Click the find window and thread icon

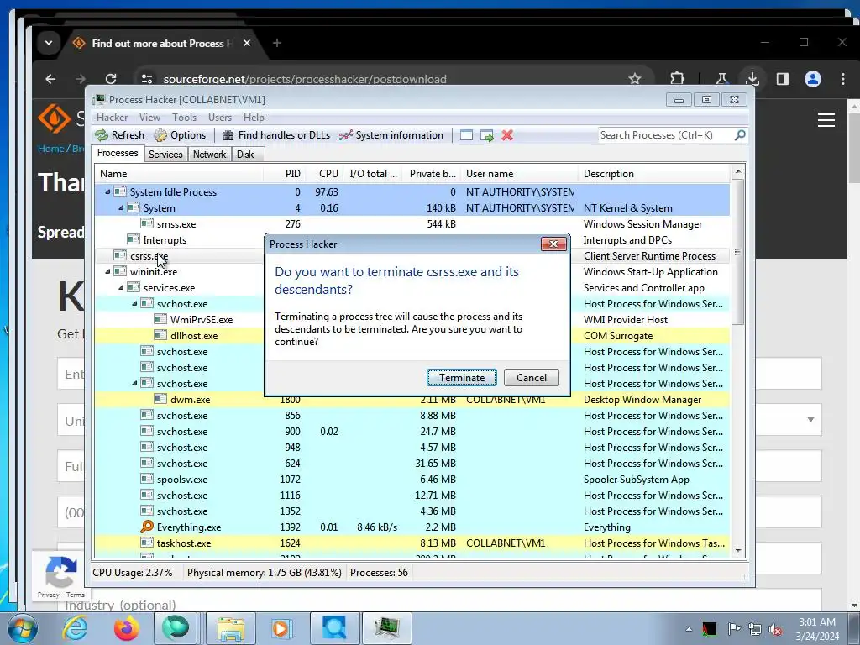click(486, 135)
